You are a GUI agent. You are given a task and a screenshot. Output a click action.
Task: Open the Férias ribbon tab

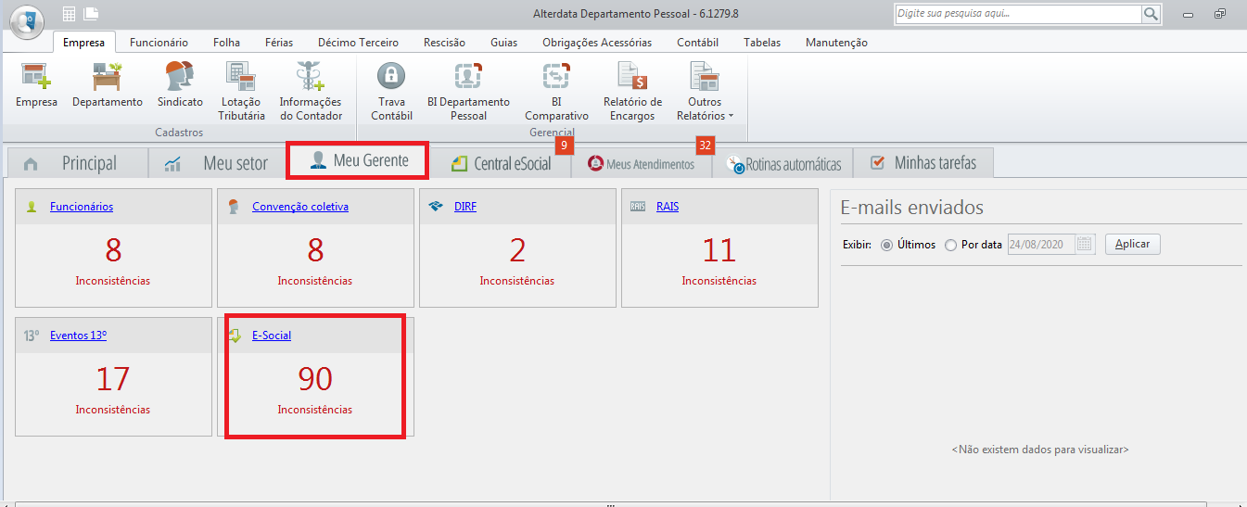click(279, 43)
